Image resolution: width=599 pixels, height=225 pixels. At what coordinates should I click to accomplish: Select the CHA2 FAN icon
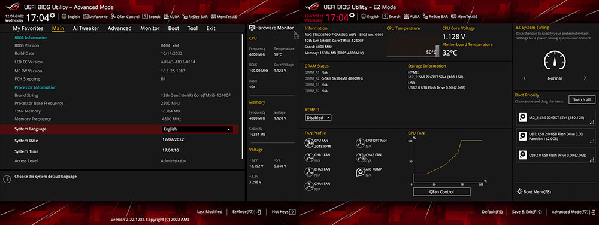click(x=360, y=157)
